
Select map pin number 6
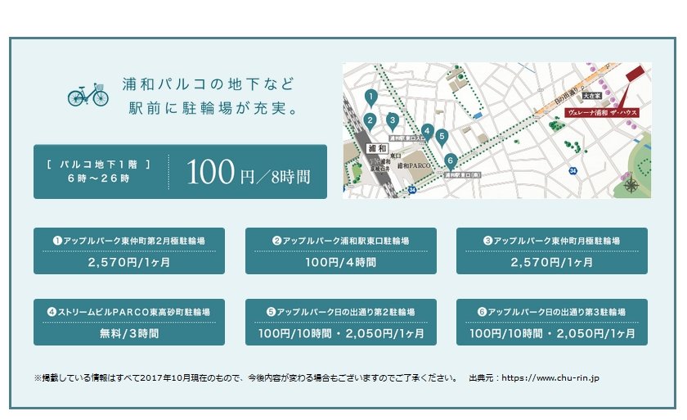point(450,162)
